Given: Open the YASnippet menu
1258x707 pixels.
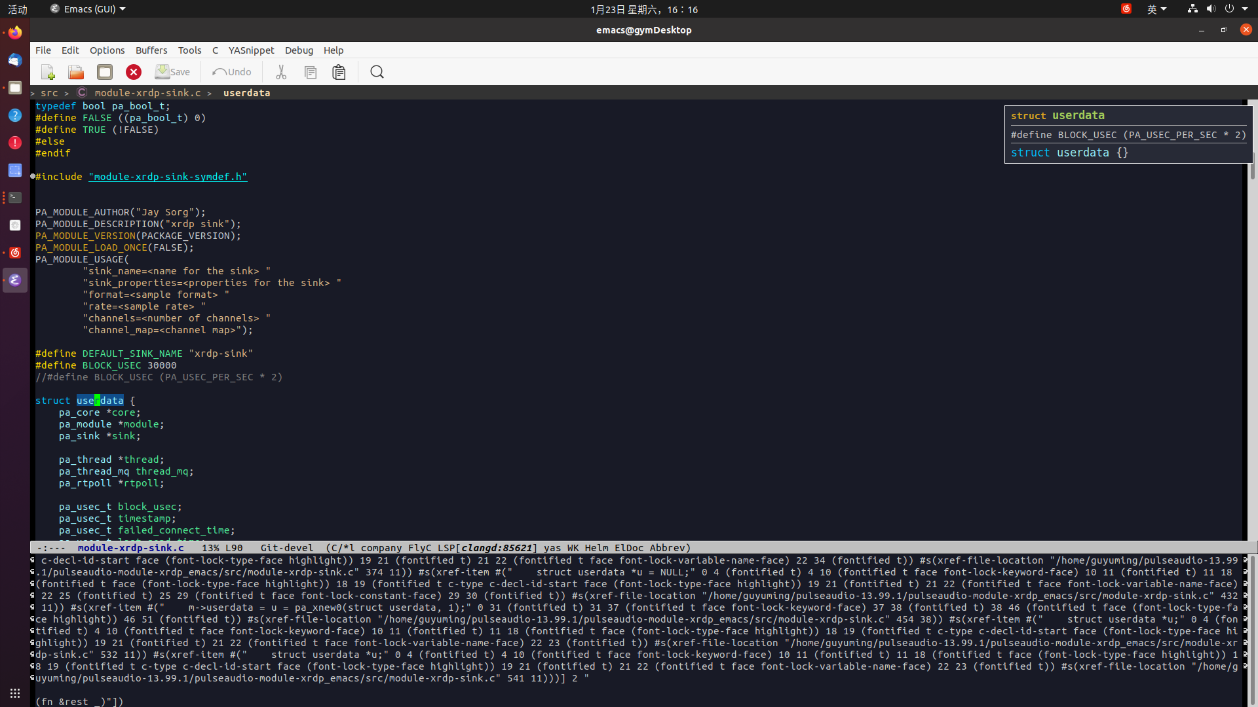Looking at the screenshot, I should pos(251,50).
